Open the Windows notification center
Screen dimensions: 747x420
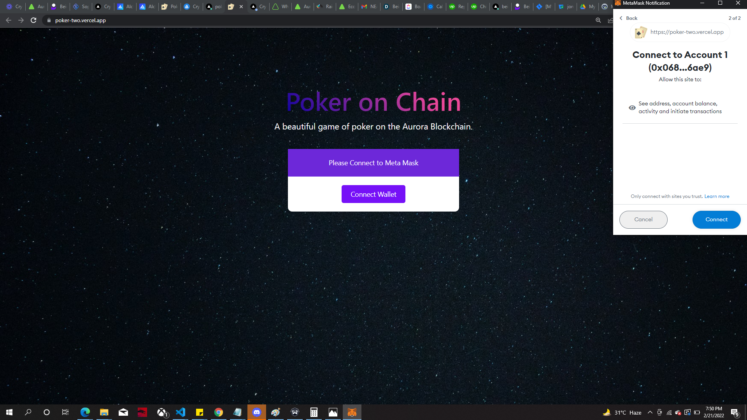(735, 413)
